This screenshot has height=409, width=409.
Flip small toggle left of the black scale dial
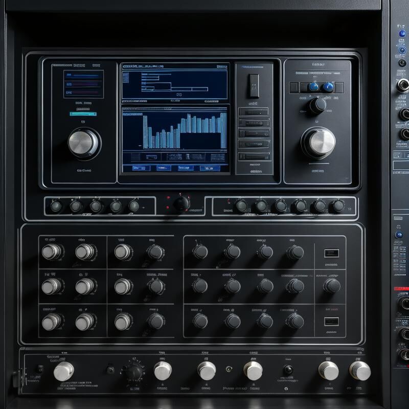tap(110, 370)
